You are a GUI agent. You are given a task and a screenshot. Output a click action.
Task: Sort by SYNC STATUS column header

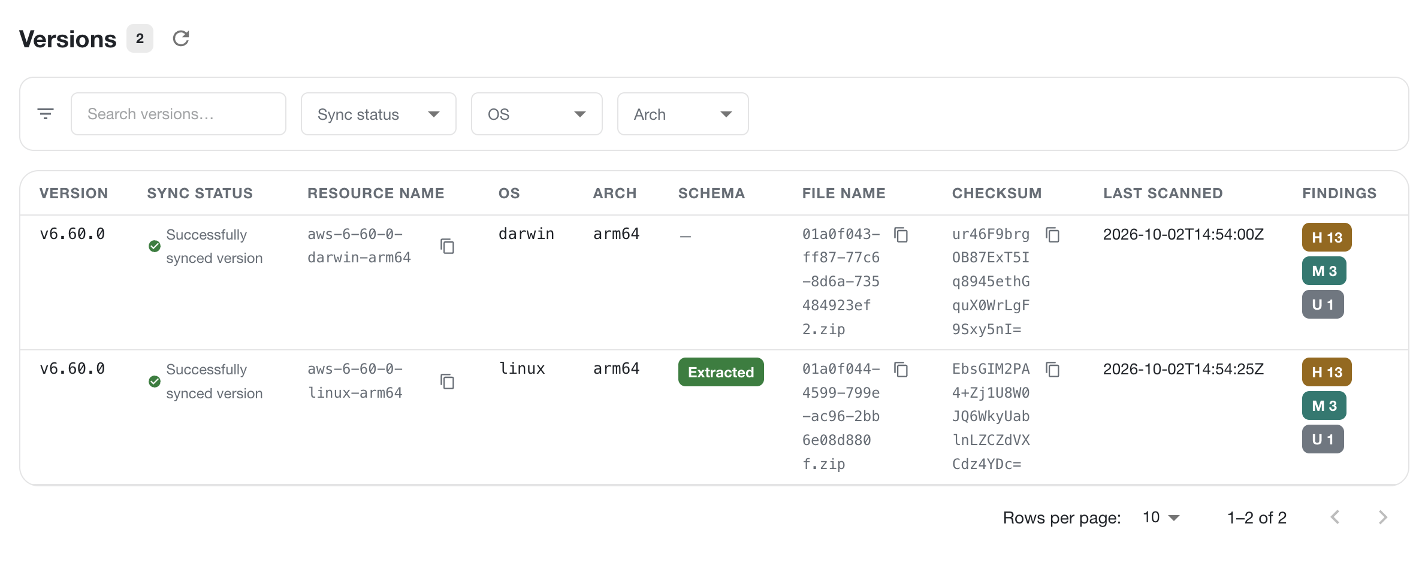coord(200,193)
